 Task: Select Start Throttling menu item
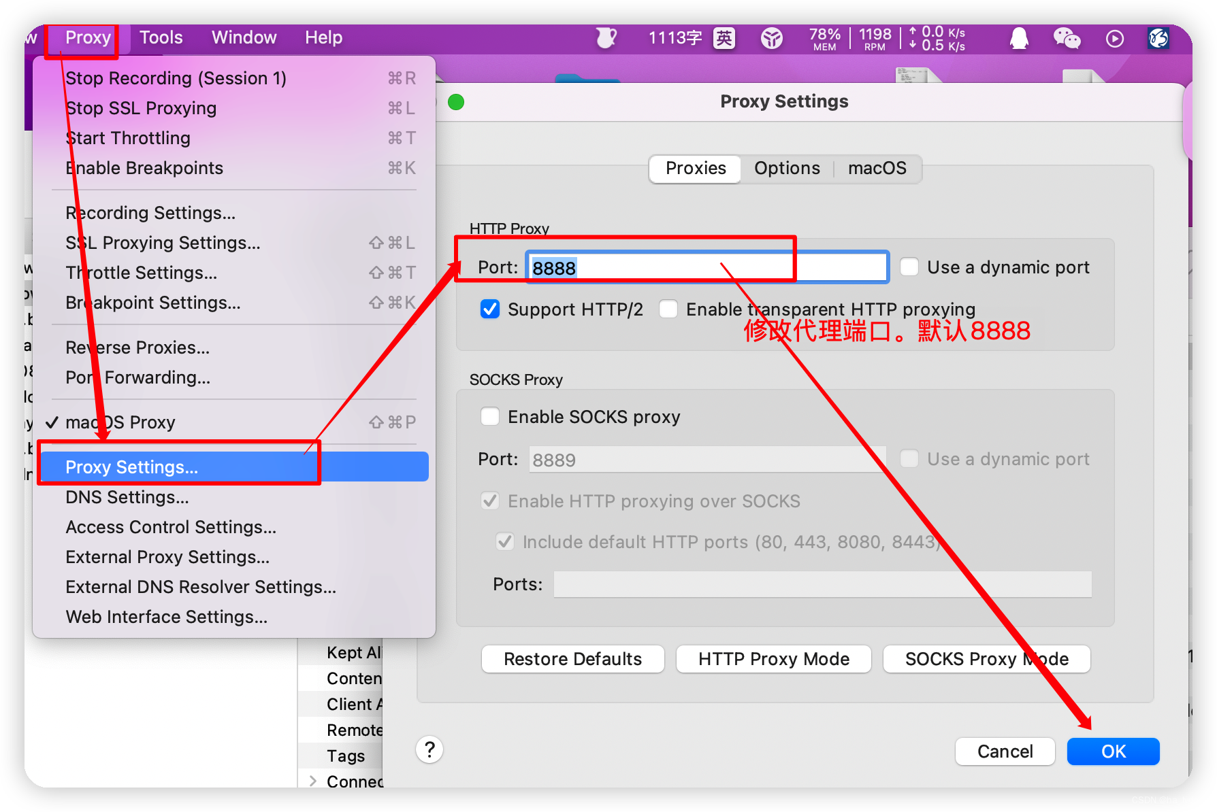click(x=233, y=138)
